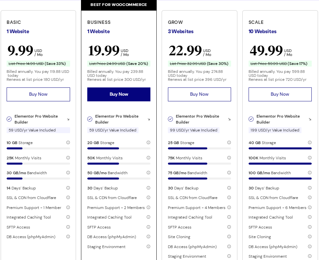Toggle the checkmark beside Elementor Pro in Scale

click(251, 119)
